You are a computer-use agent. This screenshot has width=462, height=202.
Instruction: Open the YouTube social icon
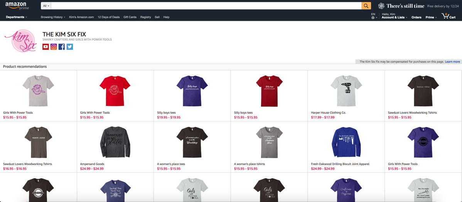46,47
